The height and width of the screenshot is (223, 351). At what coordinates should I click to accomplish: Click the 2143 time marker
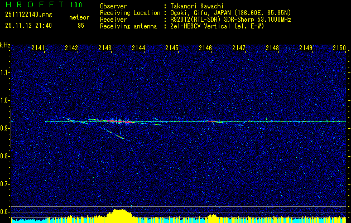click(x=105, y=47)
